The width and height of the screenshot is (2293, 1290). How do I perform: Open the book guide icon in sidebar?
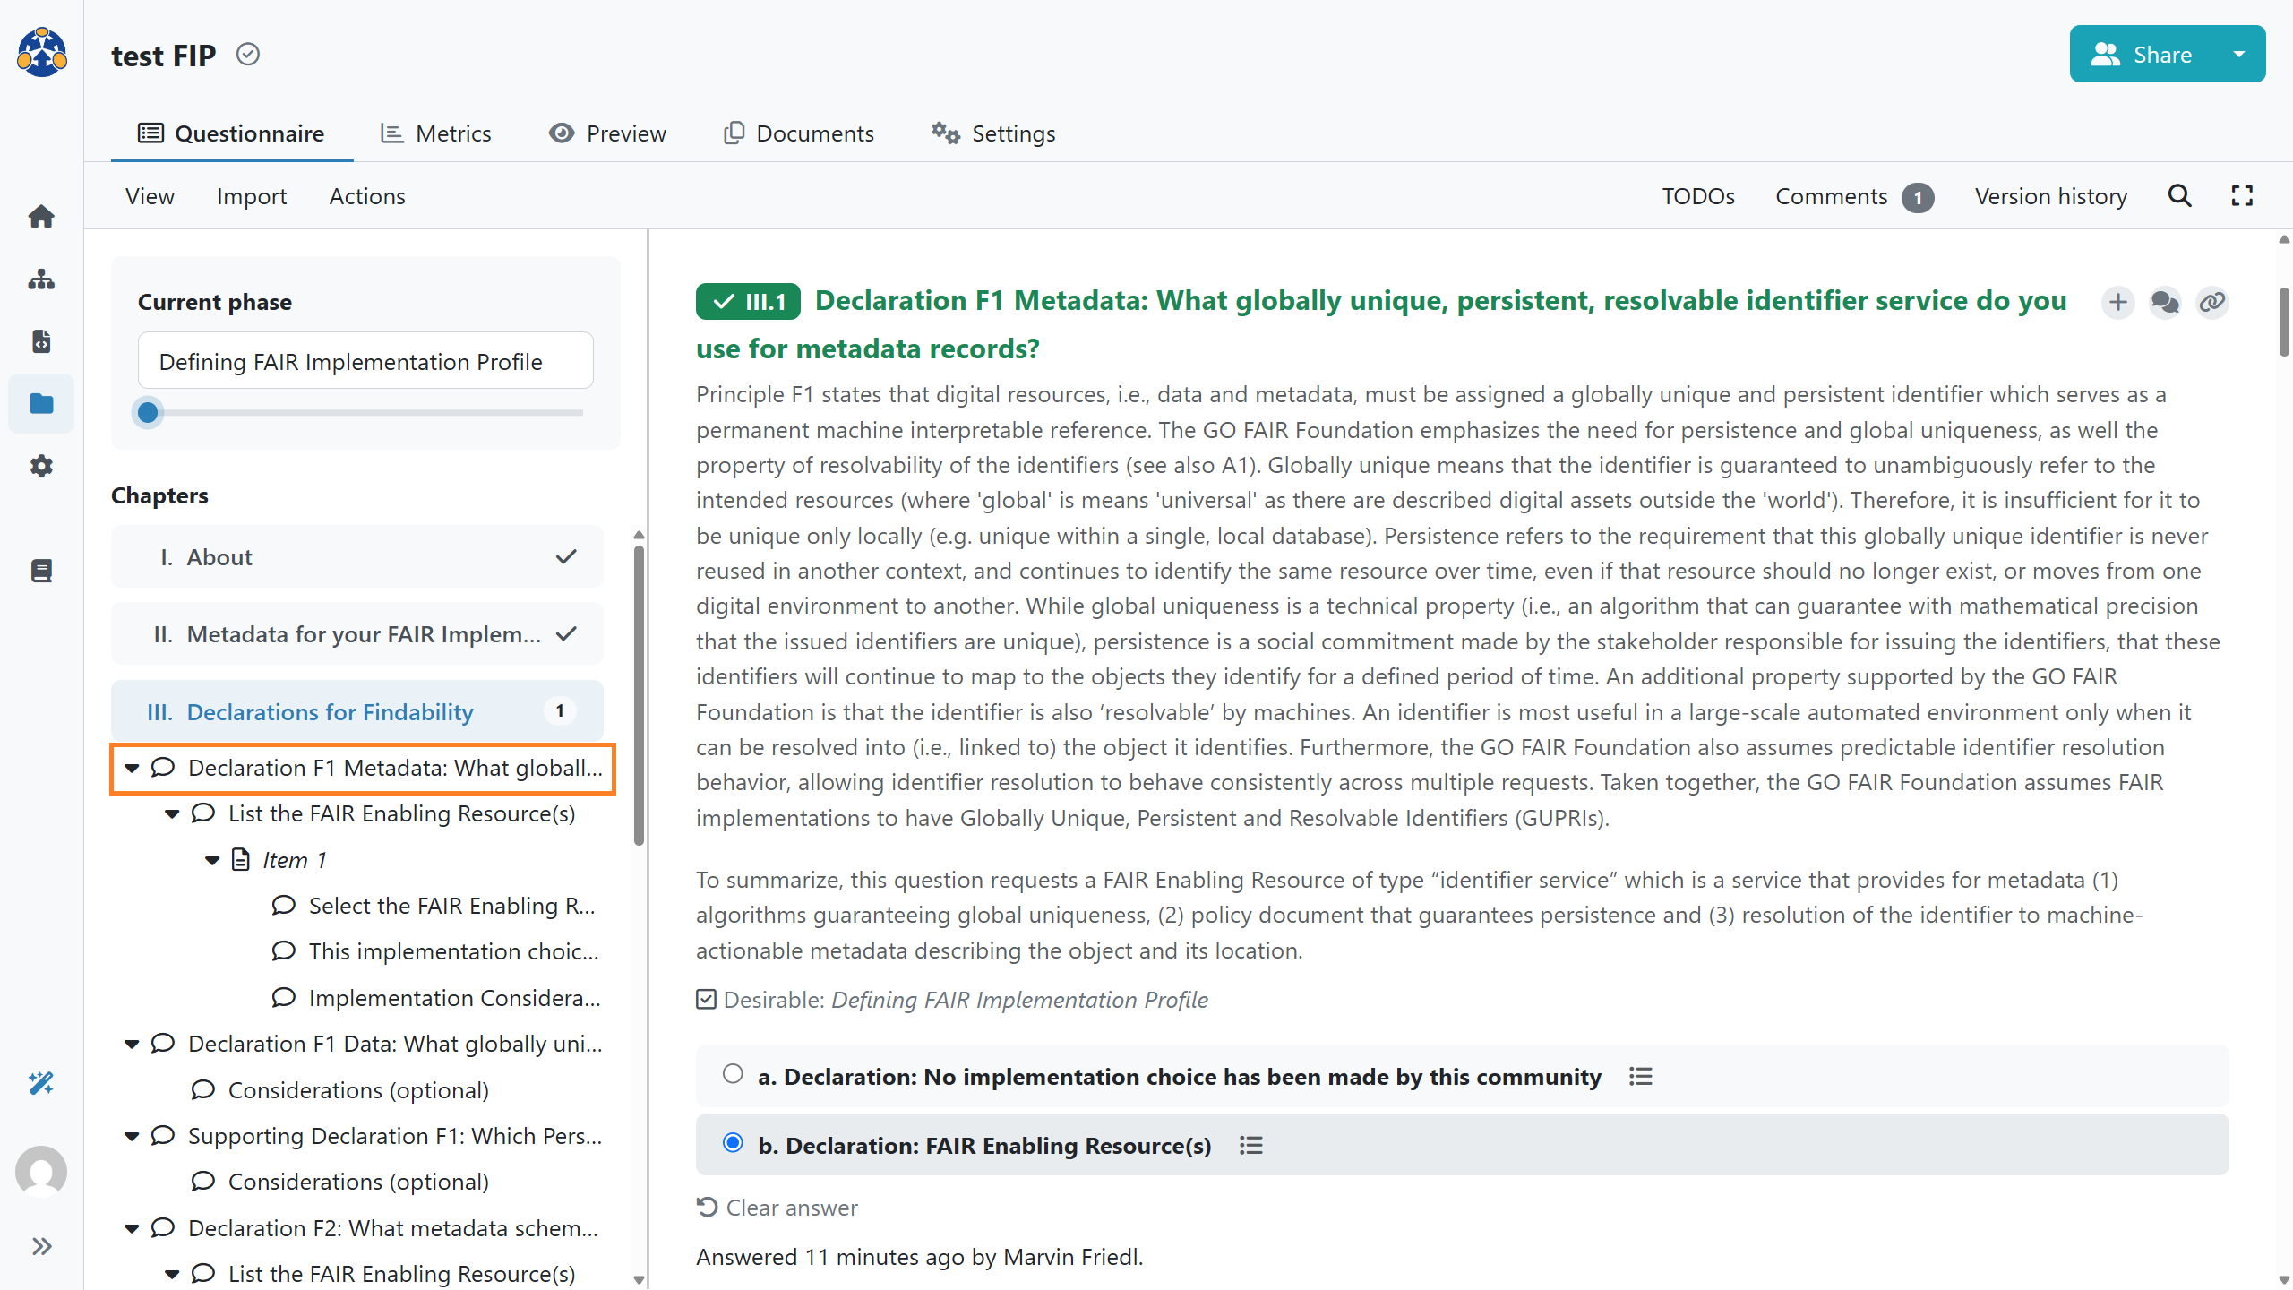(41, 571)
